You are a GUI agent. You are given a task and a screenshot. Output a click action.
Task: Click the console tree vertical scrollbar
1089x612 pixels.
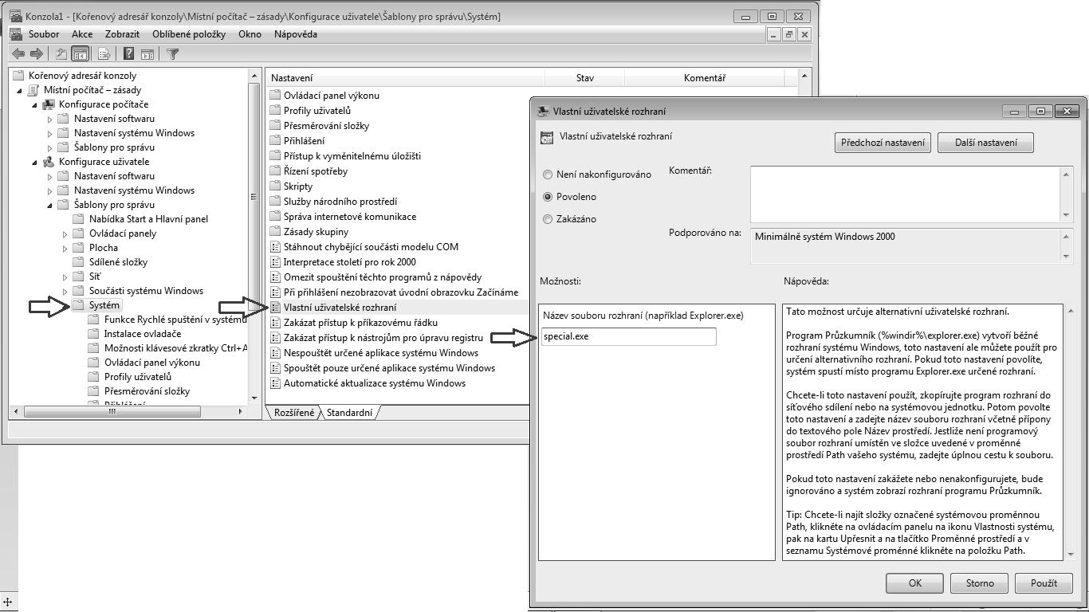pos(254,235)
